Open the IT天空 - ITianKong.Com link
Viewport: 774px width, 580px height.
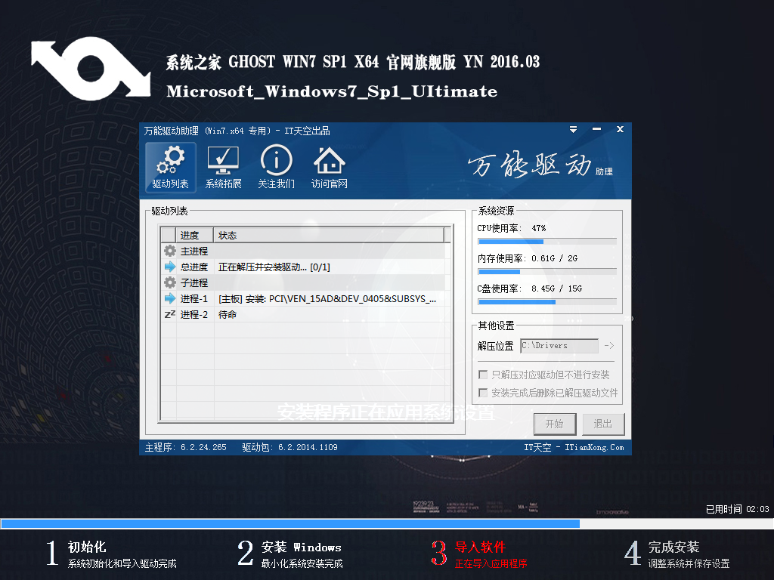click(x=574, y=447)
